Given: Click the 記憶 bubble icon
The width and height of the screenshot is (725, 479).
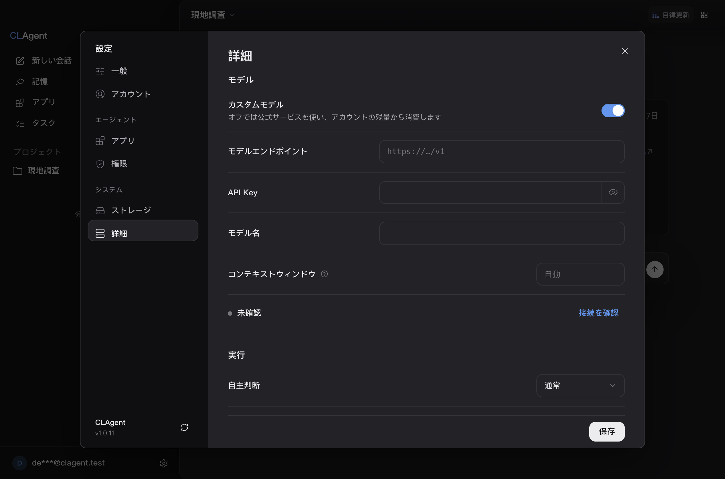Looking at the screenshot, I should [20, 82].
